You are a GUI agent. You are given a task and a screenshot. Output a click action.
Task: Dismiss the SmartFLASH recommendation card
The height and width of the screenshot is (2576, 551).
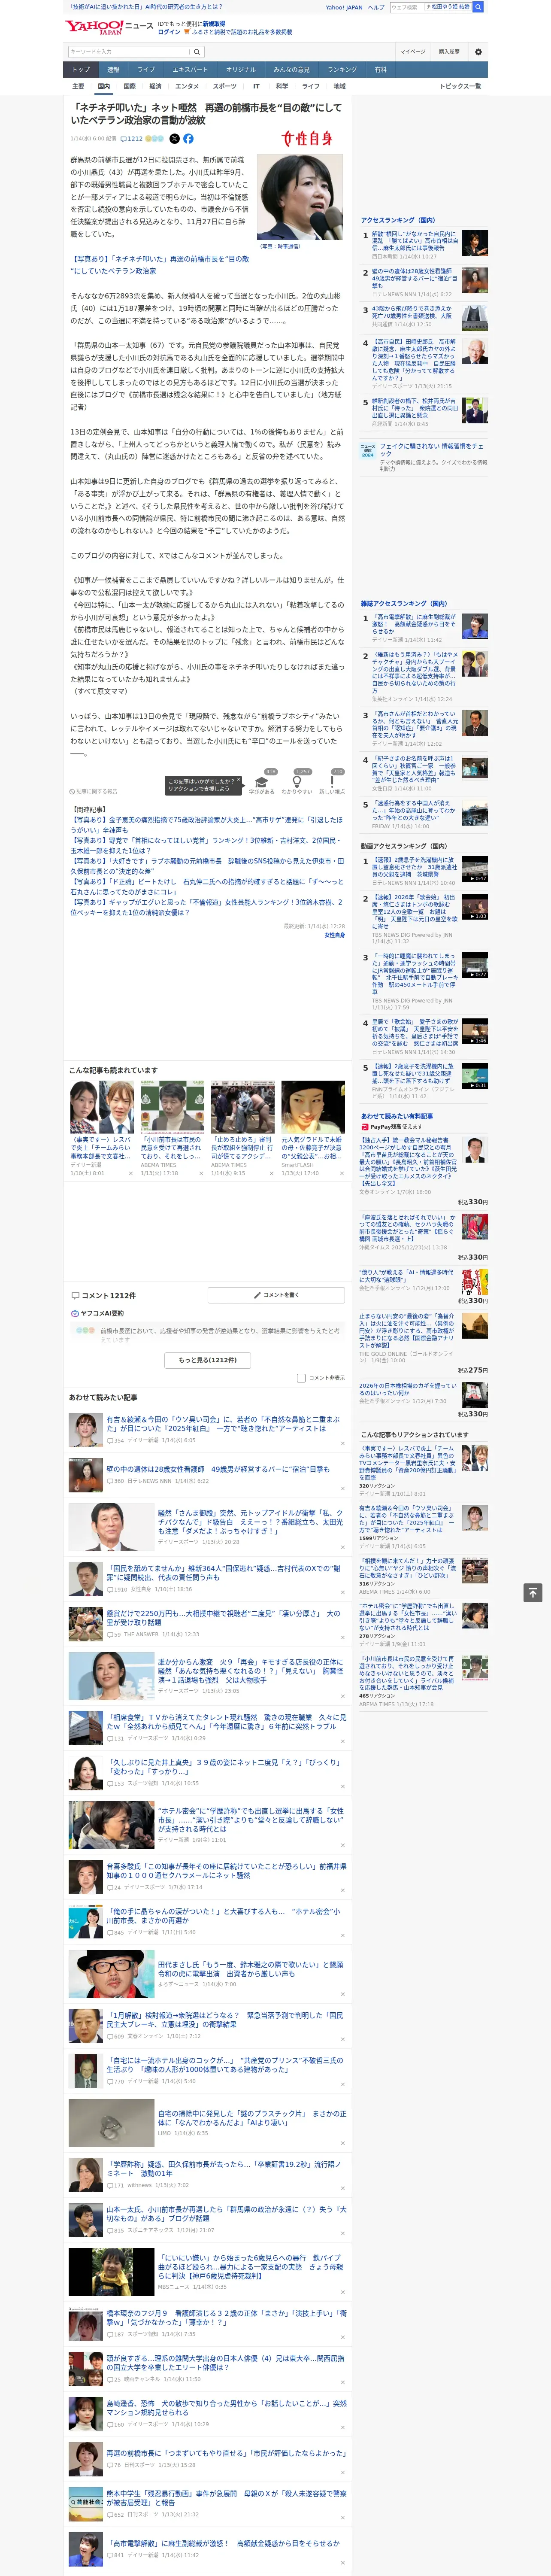click(342, 1174)
